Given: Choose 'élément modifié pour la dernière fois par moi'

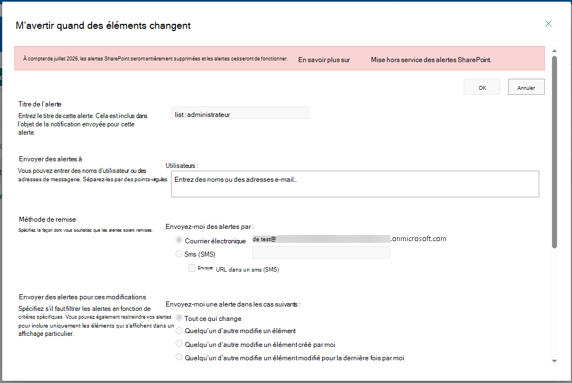Looking at the screenshot, I should (179, 357).
